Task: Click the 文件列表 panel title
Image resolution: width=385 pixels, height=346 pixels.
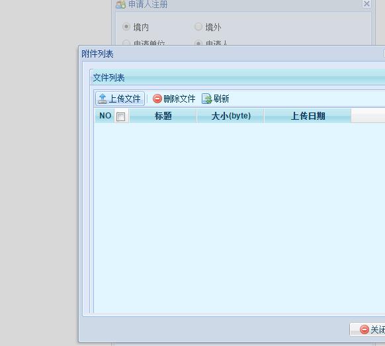Action: click(x=108, y=78)
